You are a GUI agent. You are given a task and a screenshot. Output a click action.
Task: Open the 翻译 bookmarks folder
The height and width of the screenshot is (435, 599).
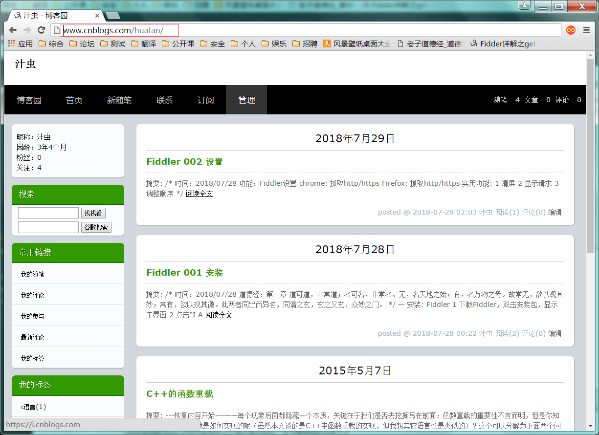coord(143,43)
